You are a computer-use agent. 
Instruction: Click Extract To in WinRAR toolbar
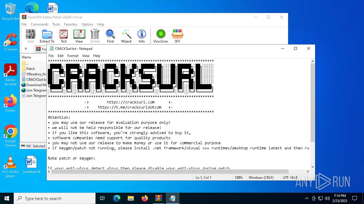point(47,36)
